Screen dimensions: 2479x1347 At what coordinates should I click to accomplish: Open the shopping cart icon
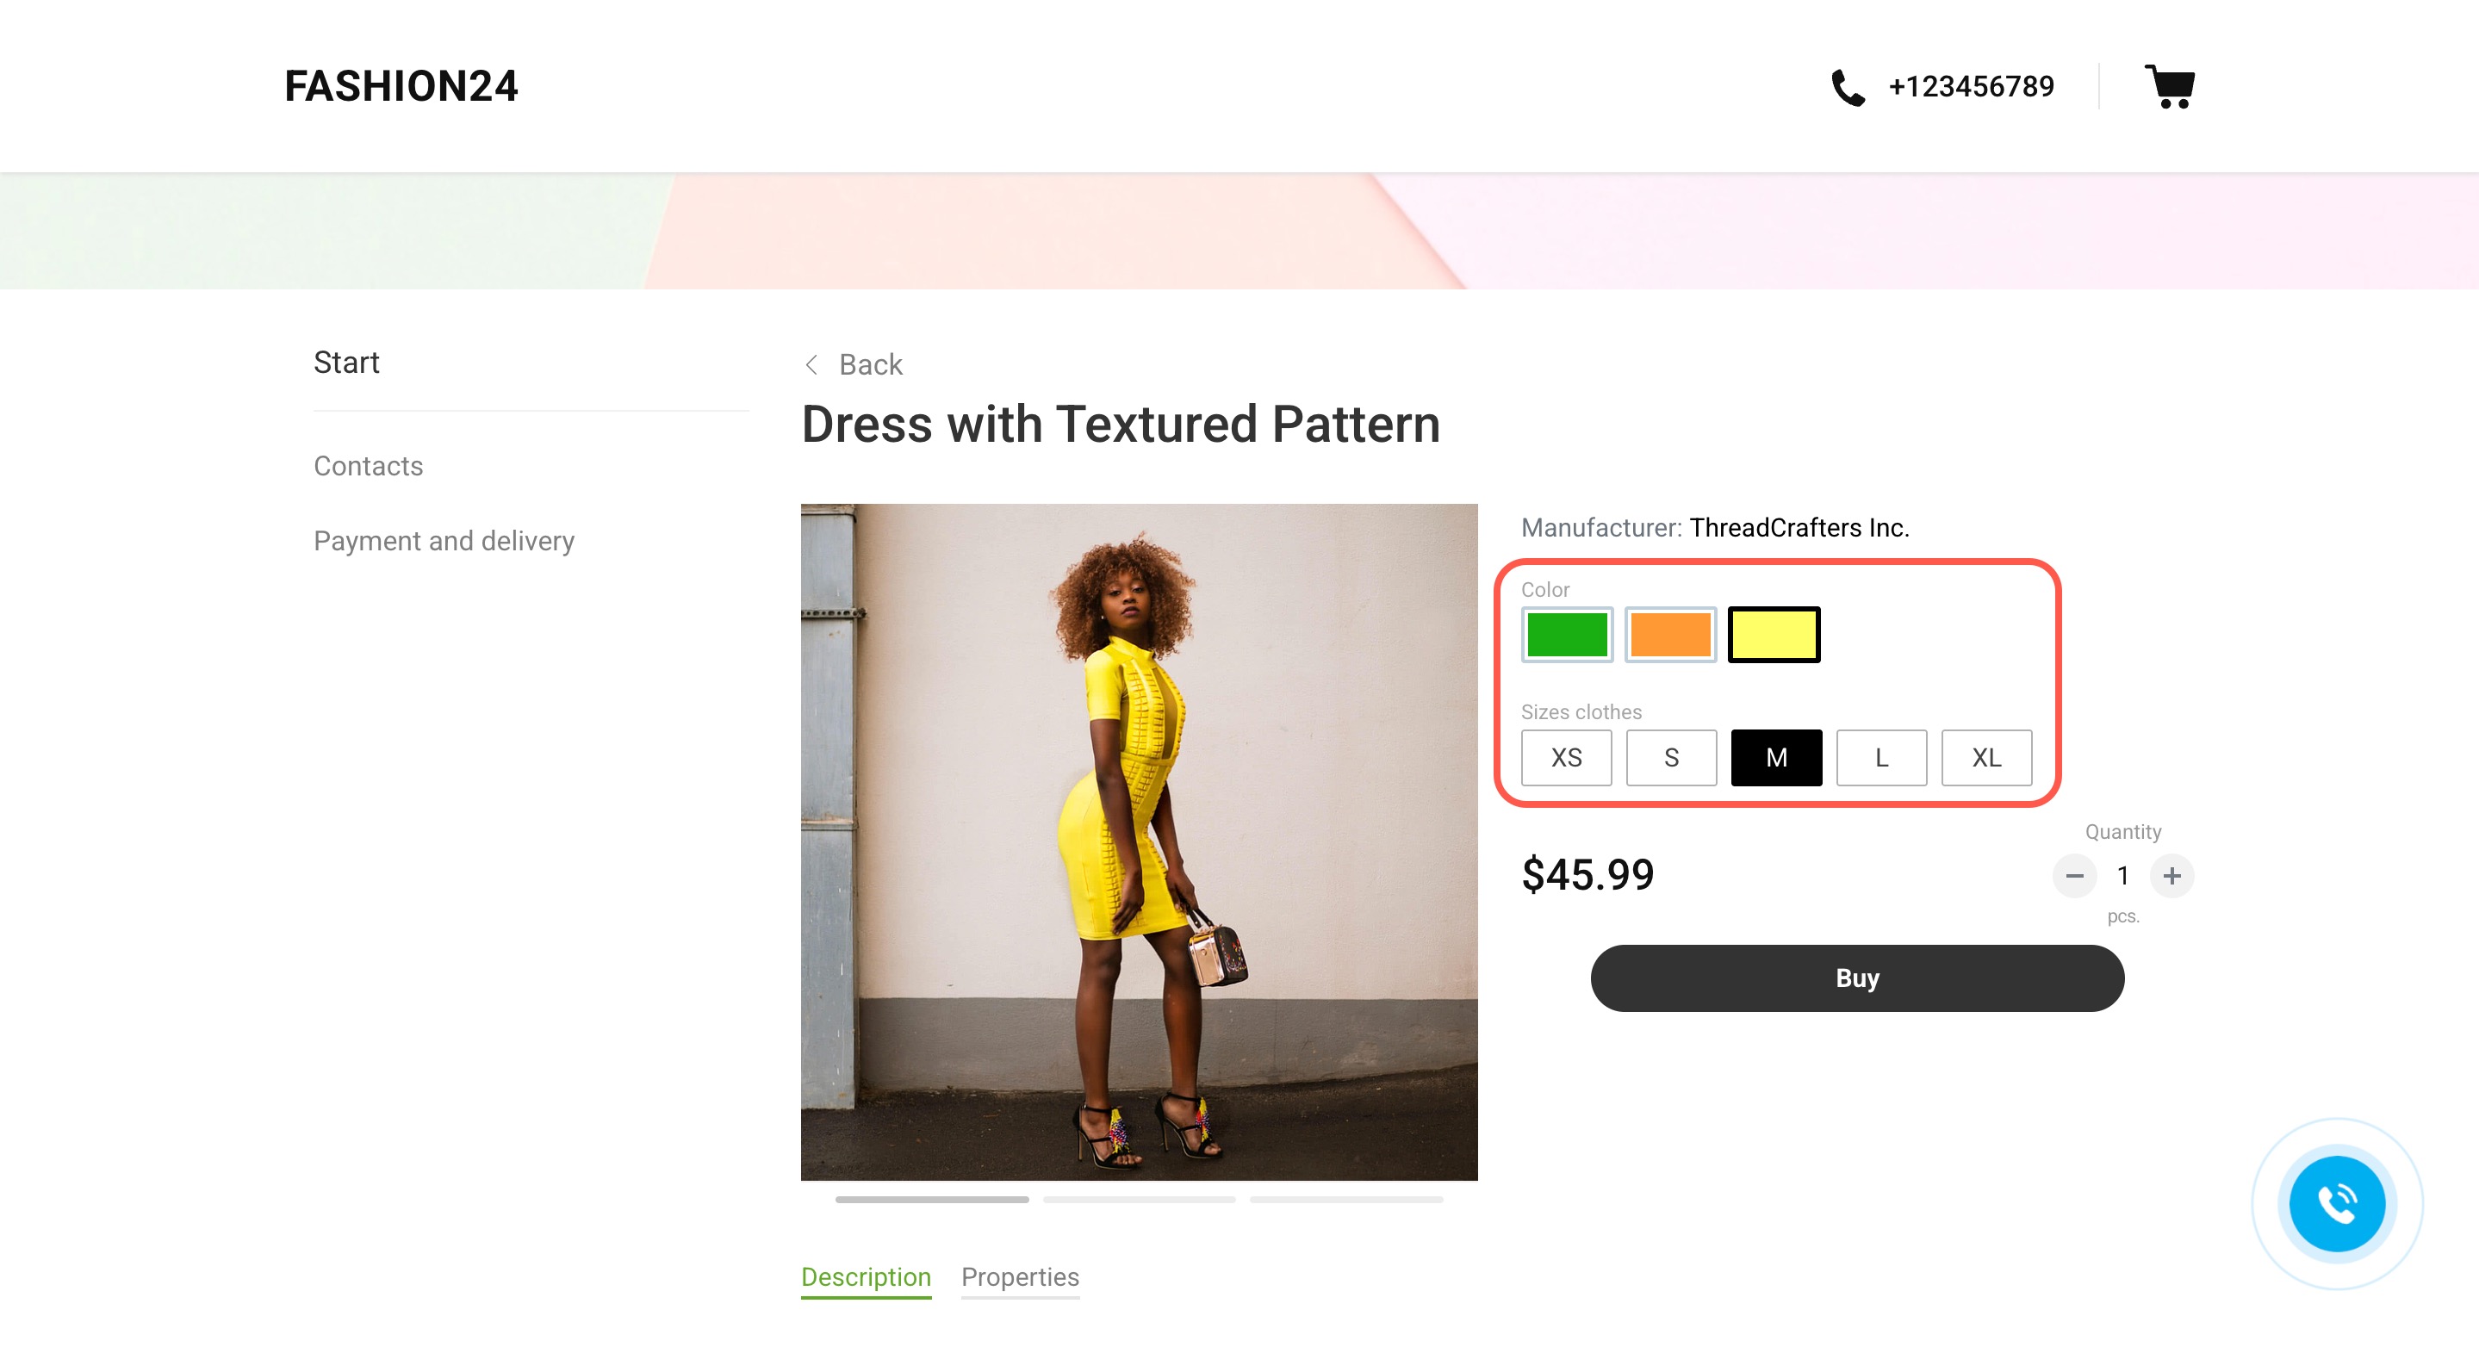point(2169,87)
